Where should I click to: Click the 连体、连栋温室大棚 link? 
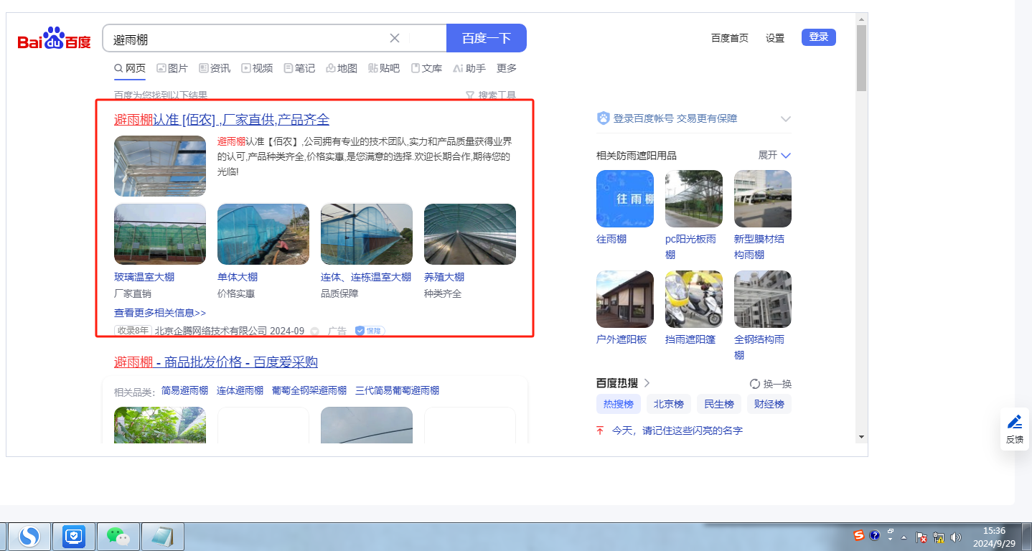[x=366, y=277]
